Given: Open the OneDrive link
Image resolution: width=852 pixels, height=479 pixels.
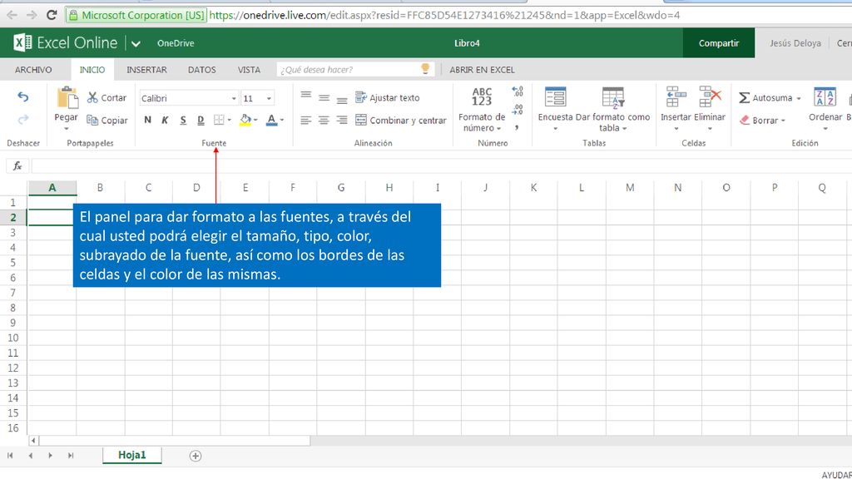Looking at the screenshot, I should point(176,43).
